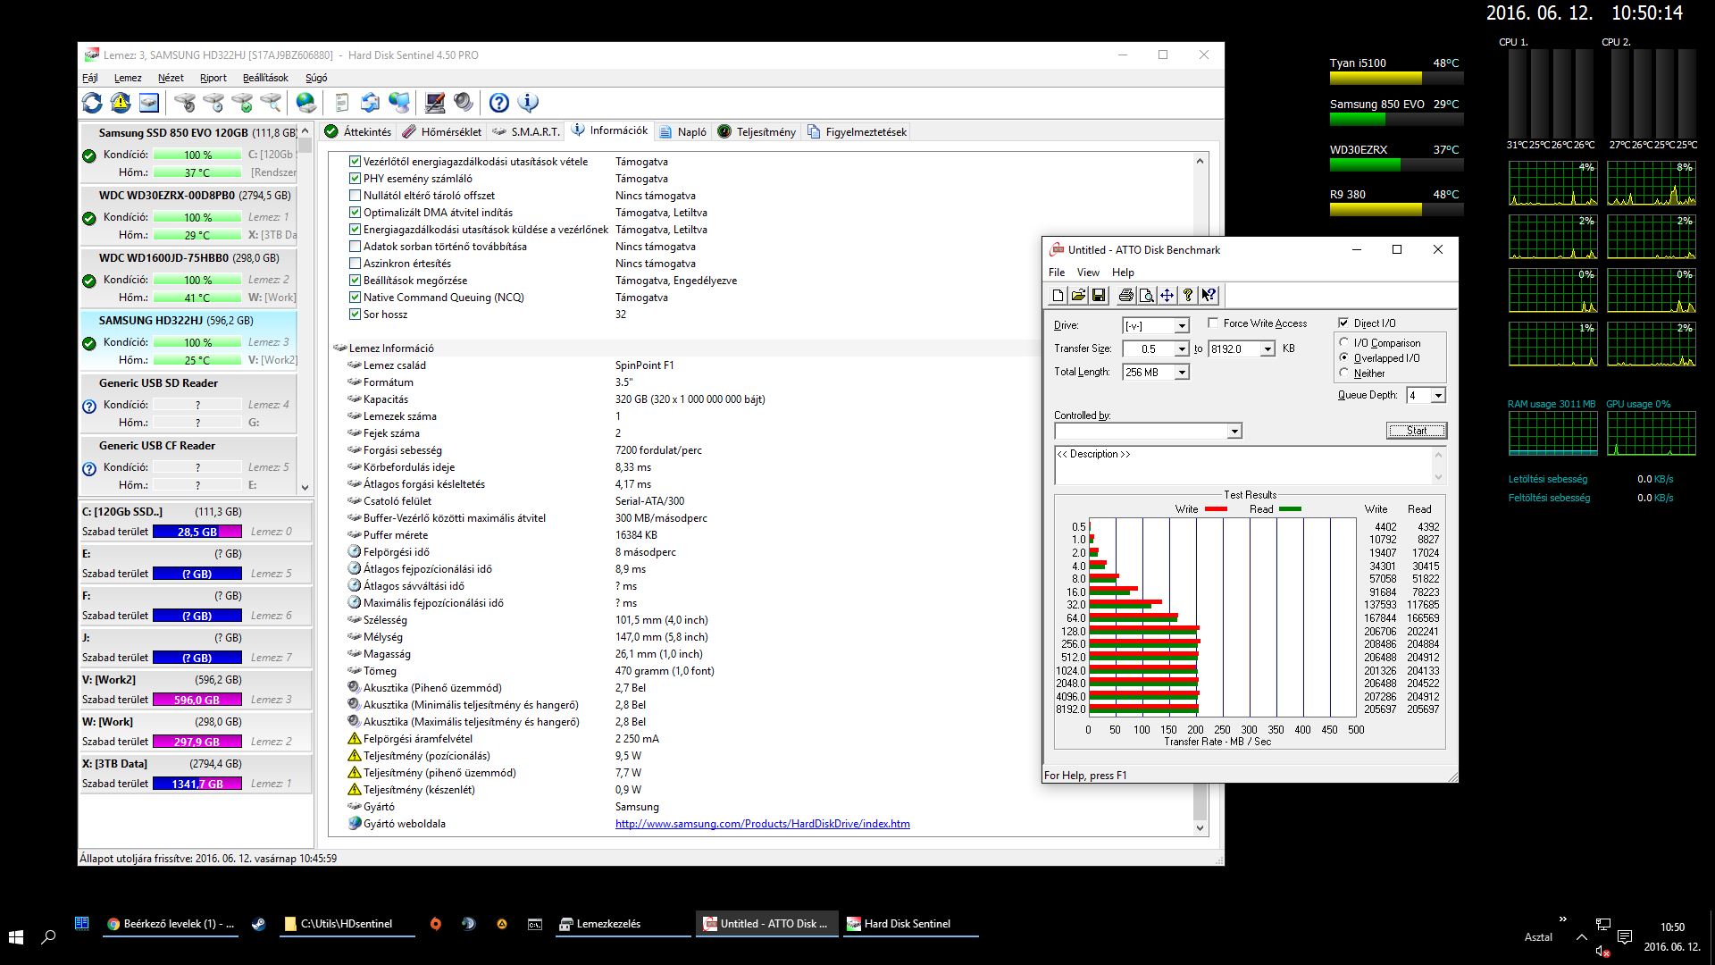Click the globe with monitor network icon
Image resolution: width=1715 pixels, height=965 pixels.
[x=399, y=103]
